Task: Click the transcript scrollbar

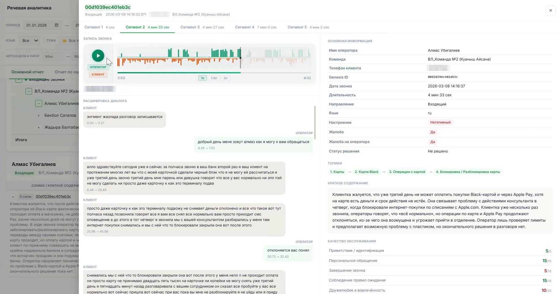Action: tap(315, 122)
